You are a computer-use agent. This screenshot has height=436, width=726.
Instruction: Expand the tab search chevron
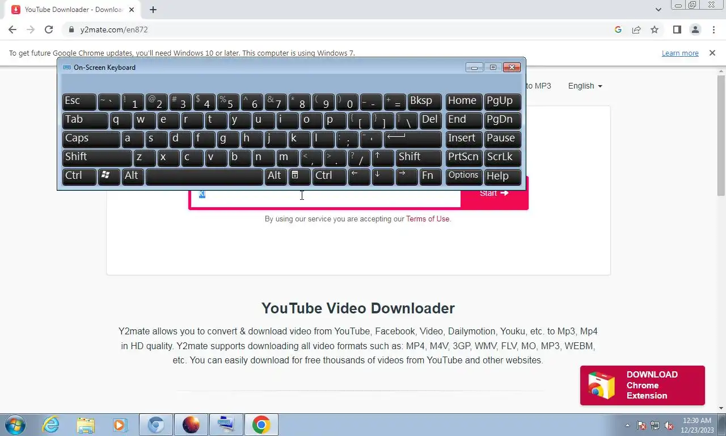click(659, 10)
